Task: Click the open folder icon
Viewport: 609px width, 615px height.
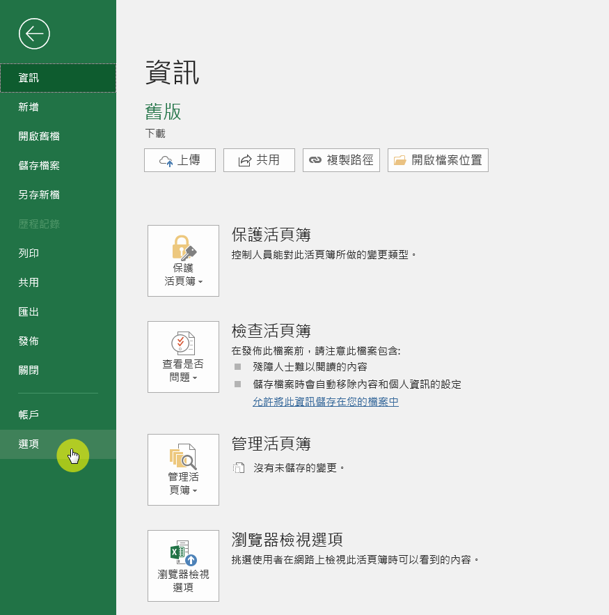Action: click(x=400, y=160)
